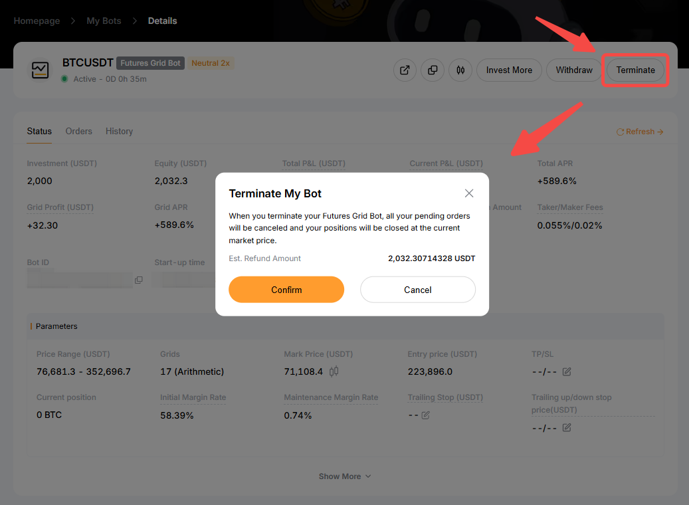
Task: Click the candlestick icon beside Mark Price
Action: [334, 371]
